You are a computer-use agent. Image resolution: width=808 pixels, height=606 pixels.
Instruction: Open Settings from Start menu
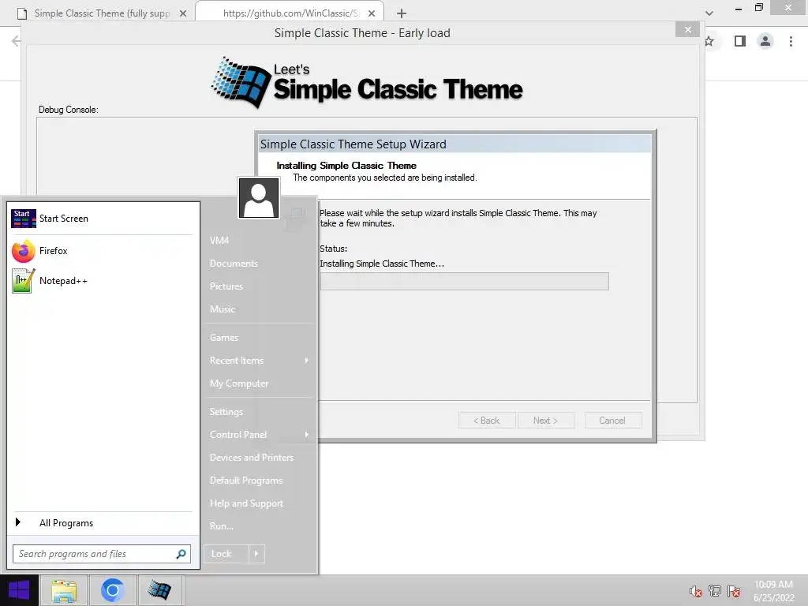click(x=226, y=412)
